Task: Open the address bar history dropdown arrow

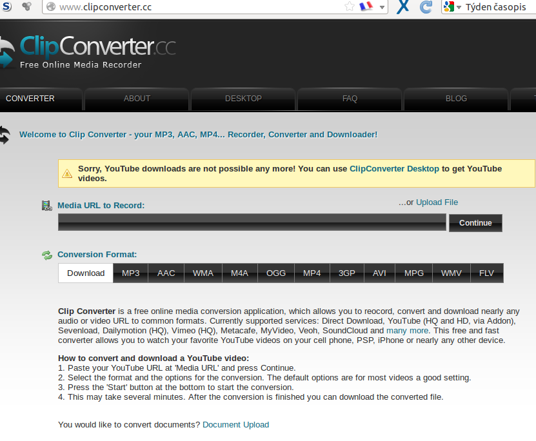Action: tap(382, 8)
